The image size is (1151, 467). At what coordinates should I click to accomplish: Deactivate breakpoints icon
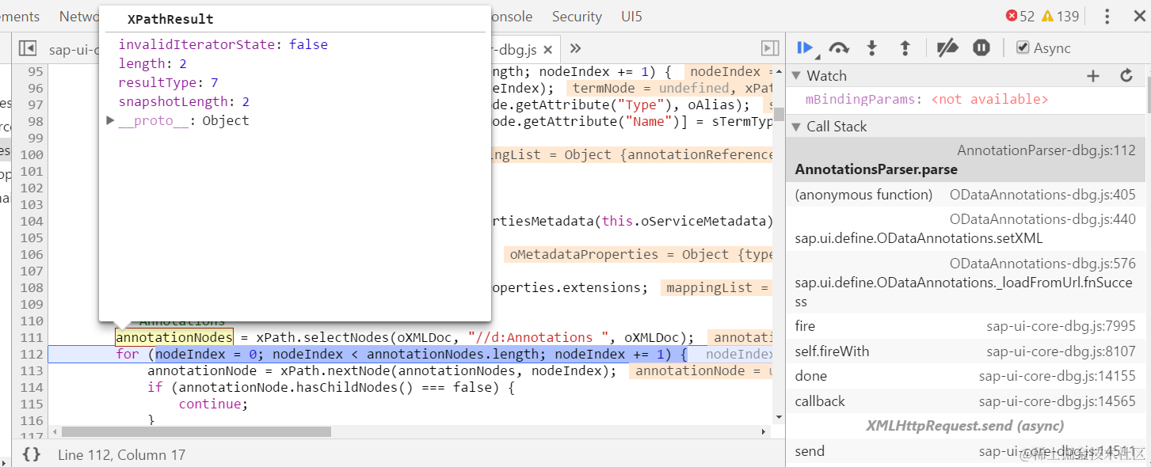[x=947, y=48]
